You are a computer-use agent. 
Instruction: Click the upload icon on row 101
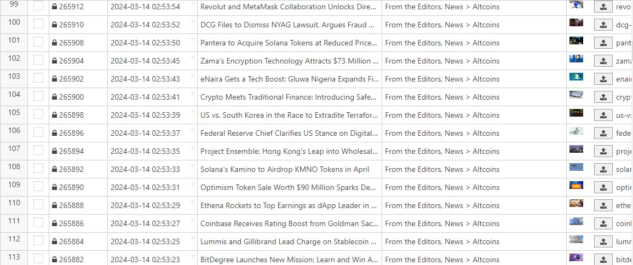pos(603,43)
